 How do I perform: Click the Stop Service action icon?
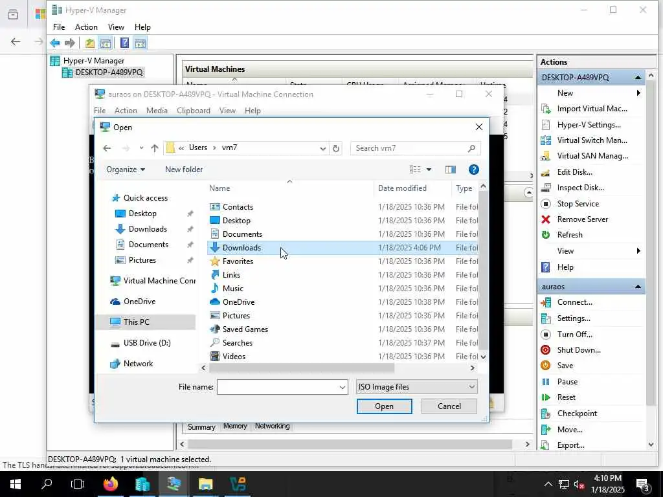546,204
